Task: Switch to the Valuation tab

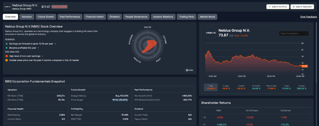Action: (x=27, y=17)
